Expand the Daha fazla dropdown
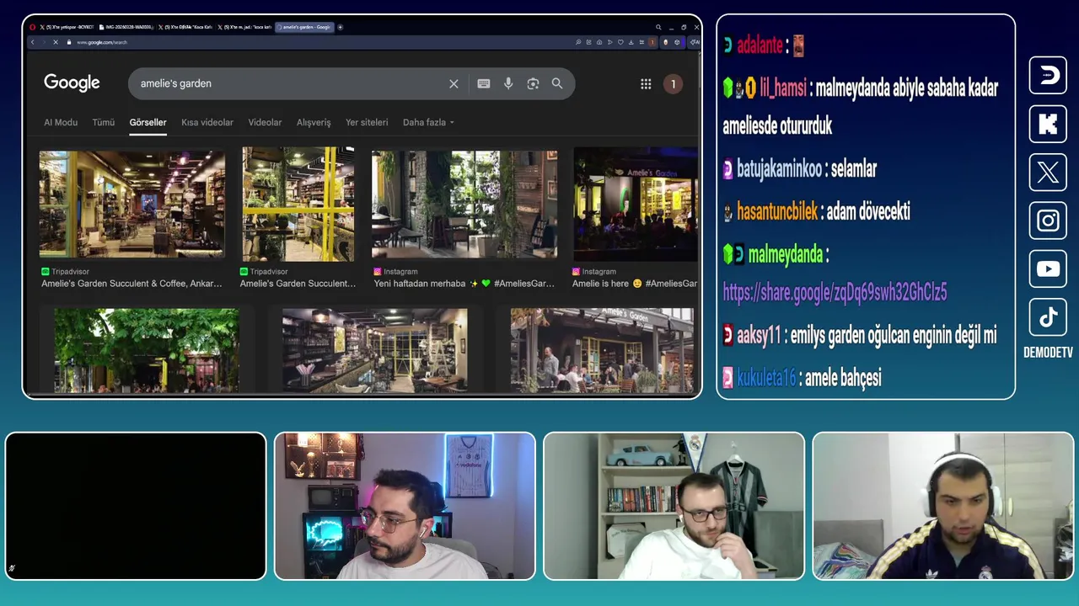This screenshot has width=1079, height=606. click(x=428, y=122)
